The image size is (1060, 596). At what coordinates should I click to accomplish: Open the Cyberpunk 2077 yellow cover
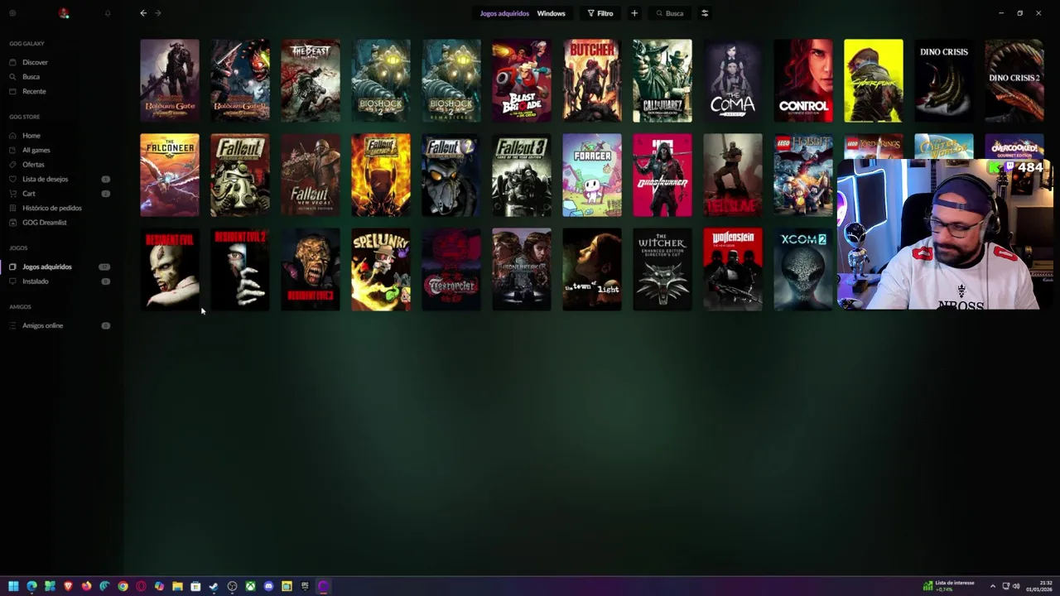point(874,80)
